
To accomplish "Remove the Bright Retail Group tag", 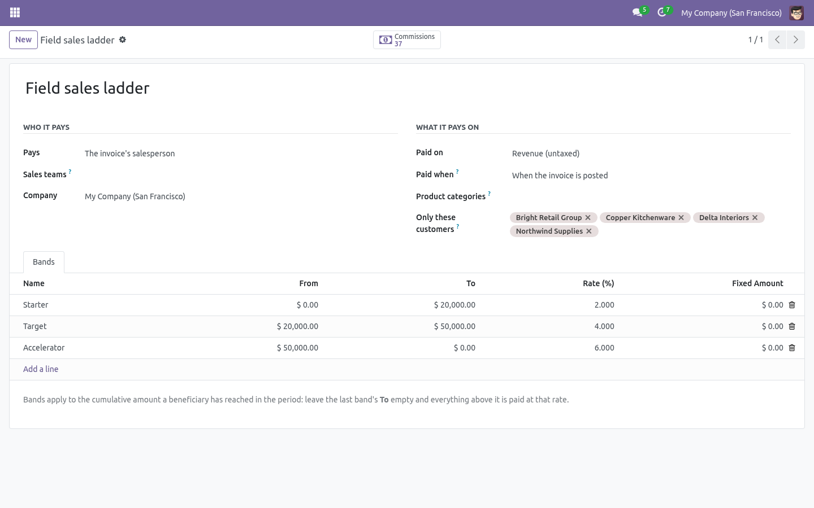I will coord(588,217).
